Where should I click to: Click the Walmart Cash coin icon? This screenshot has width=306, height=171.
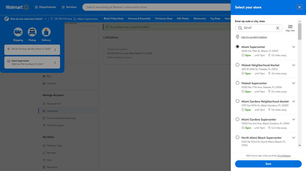[44, 146]
